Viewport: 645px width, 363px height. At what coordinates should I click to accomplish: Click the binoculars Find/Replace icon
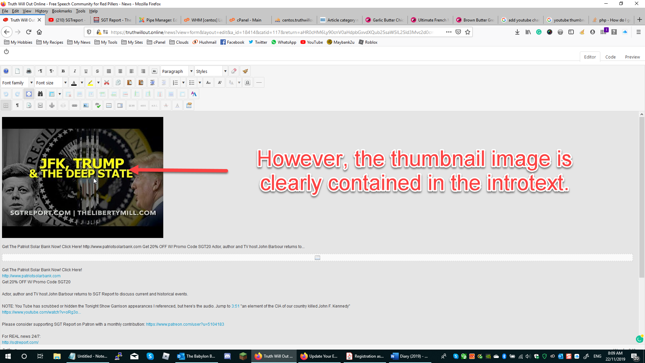point(40,94)
